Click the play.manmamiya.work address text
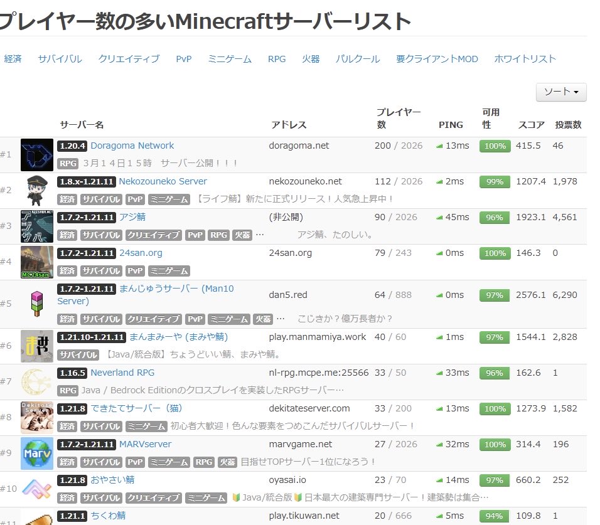 318,337
